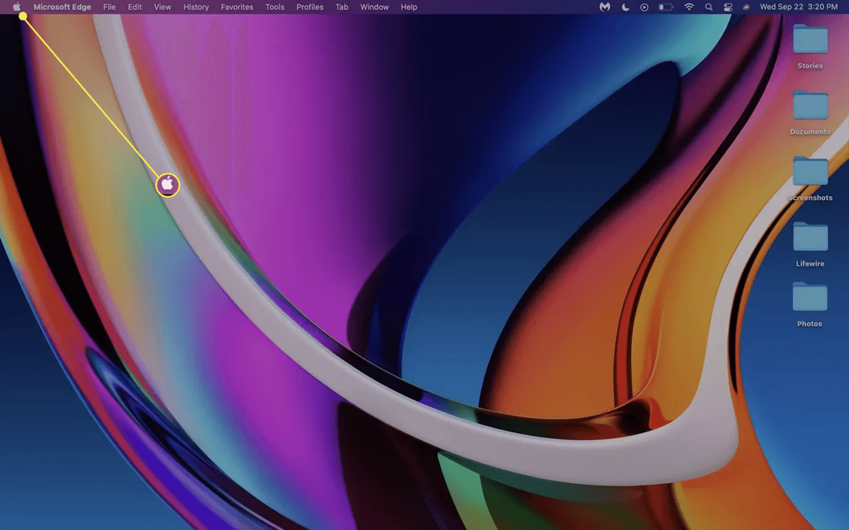Open the Help menu

tap(409, 7)
